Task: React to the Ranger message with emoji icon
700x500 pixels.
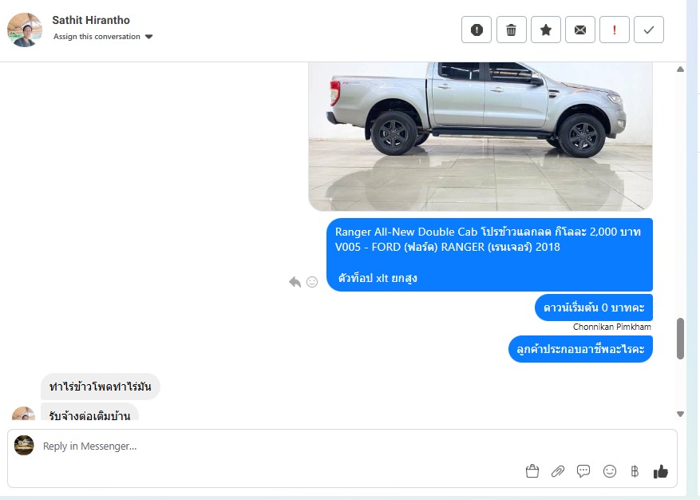Action: [x=312, y=282]
